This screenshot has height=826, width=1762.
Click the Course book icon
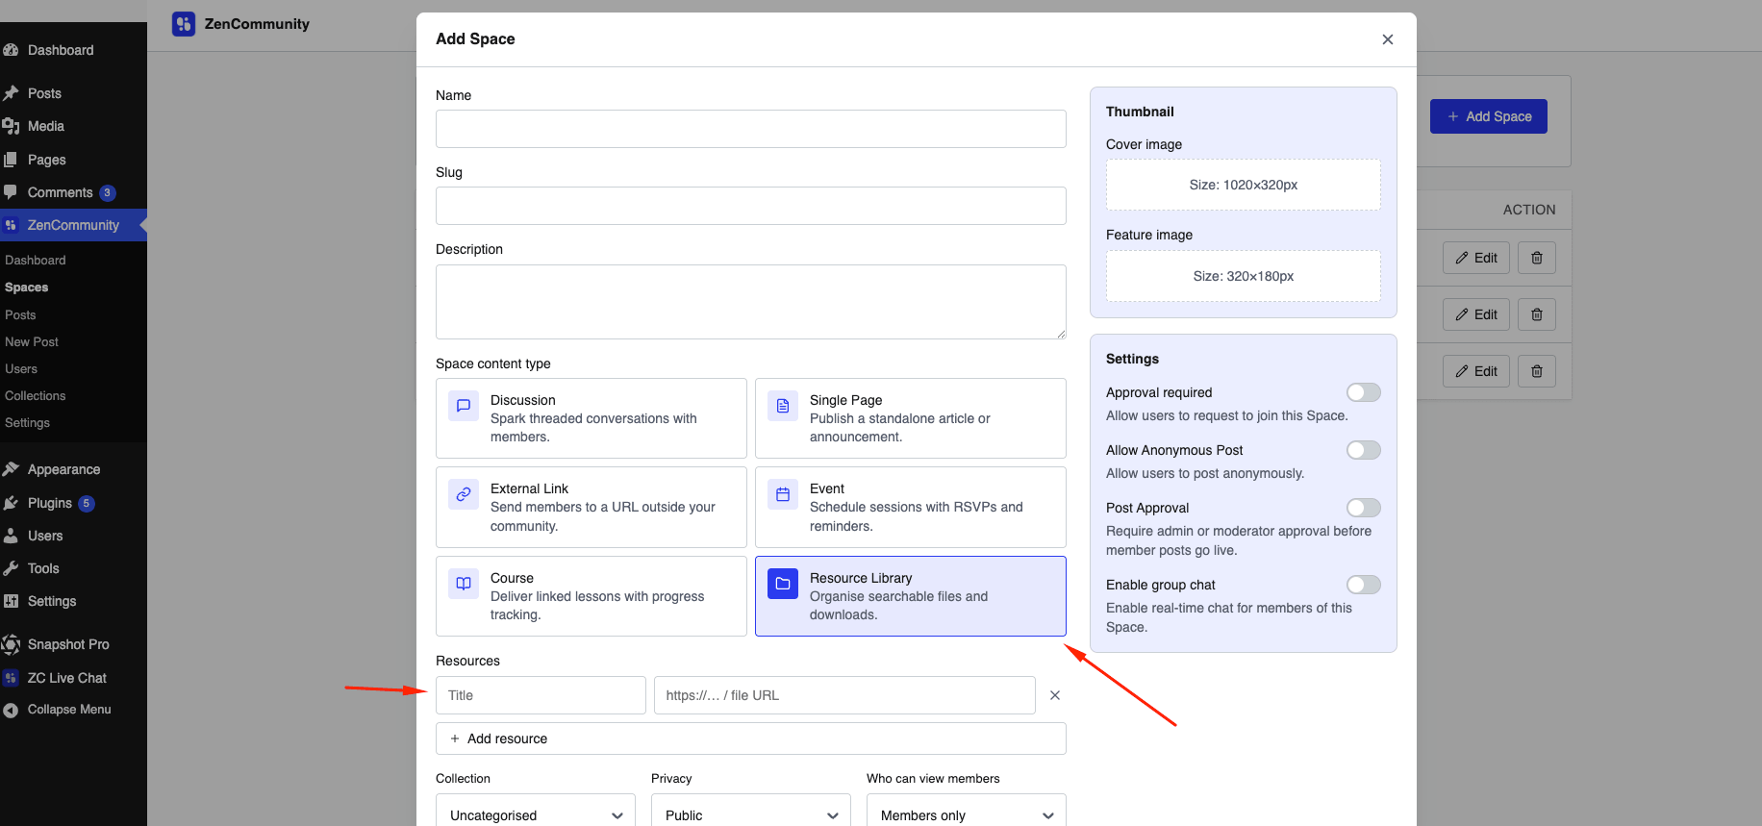coord(464,584)
